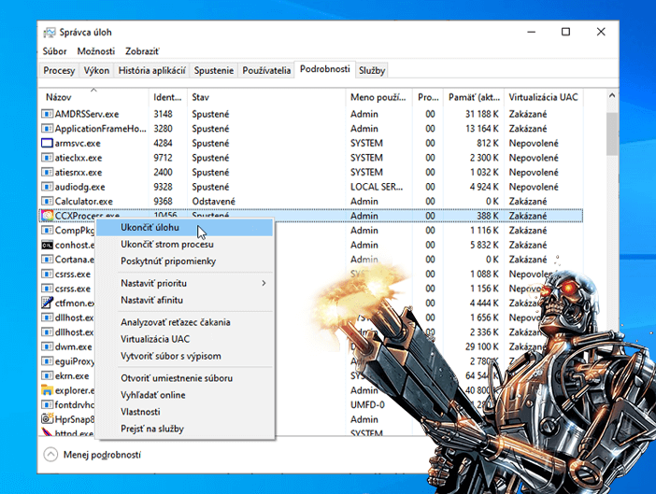The width and height of the screenshot is (656, 494).
Task: Click Vyhľadať online in context menu
Action: coord(152,395)
